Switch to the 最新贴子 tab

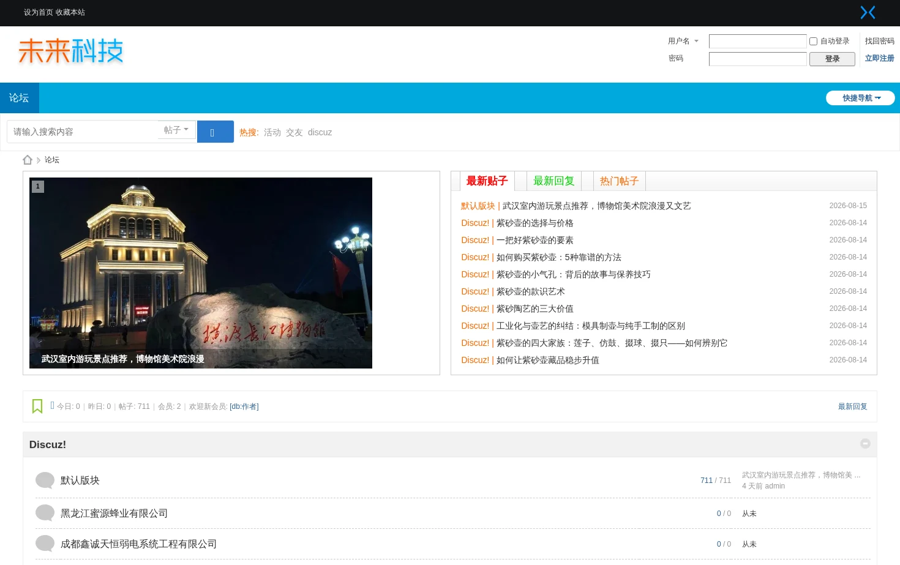tap(487, 181)
